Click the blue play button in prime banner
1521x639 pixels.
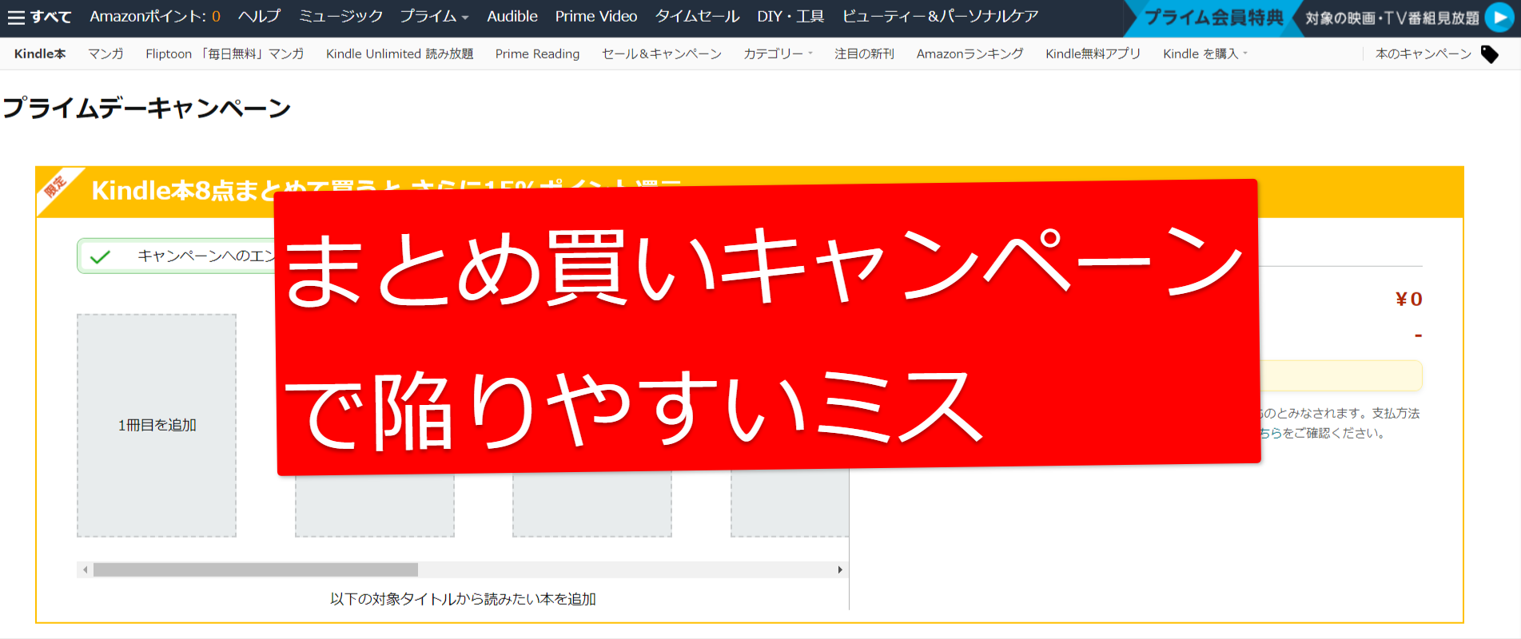click(1499, 18)
